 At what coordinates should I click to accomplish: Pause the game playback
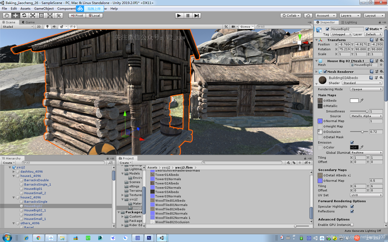(x=188, y=16)
